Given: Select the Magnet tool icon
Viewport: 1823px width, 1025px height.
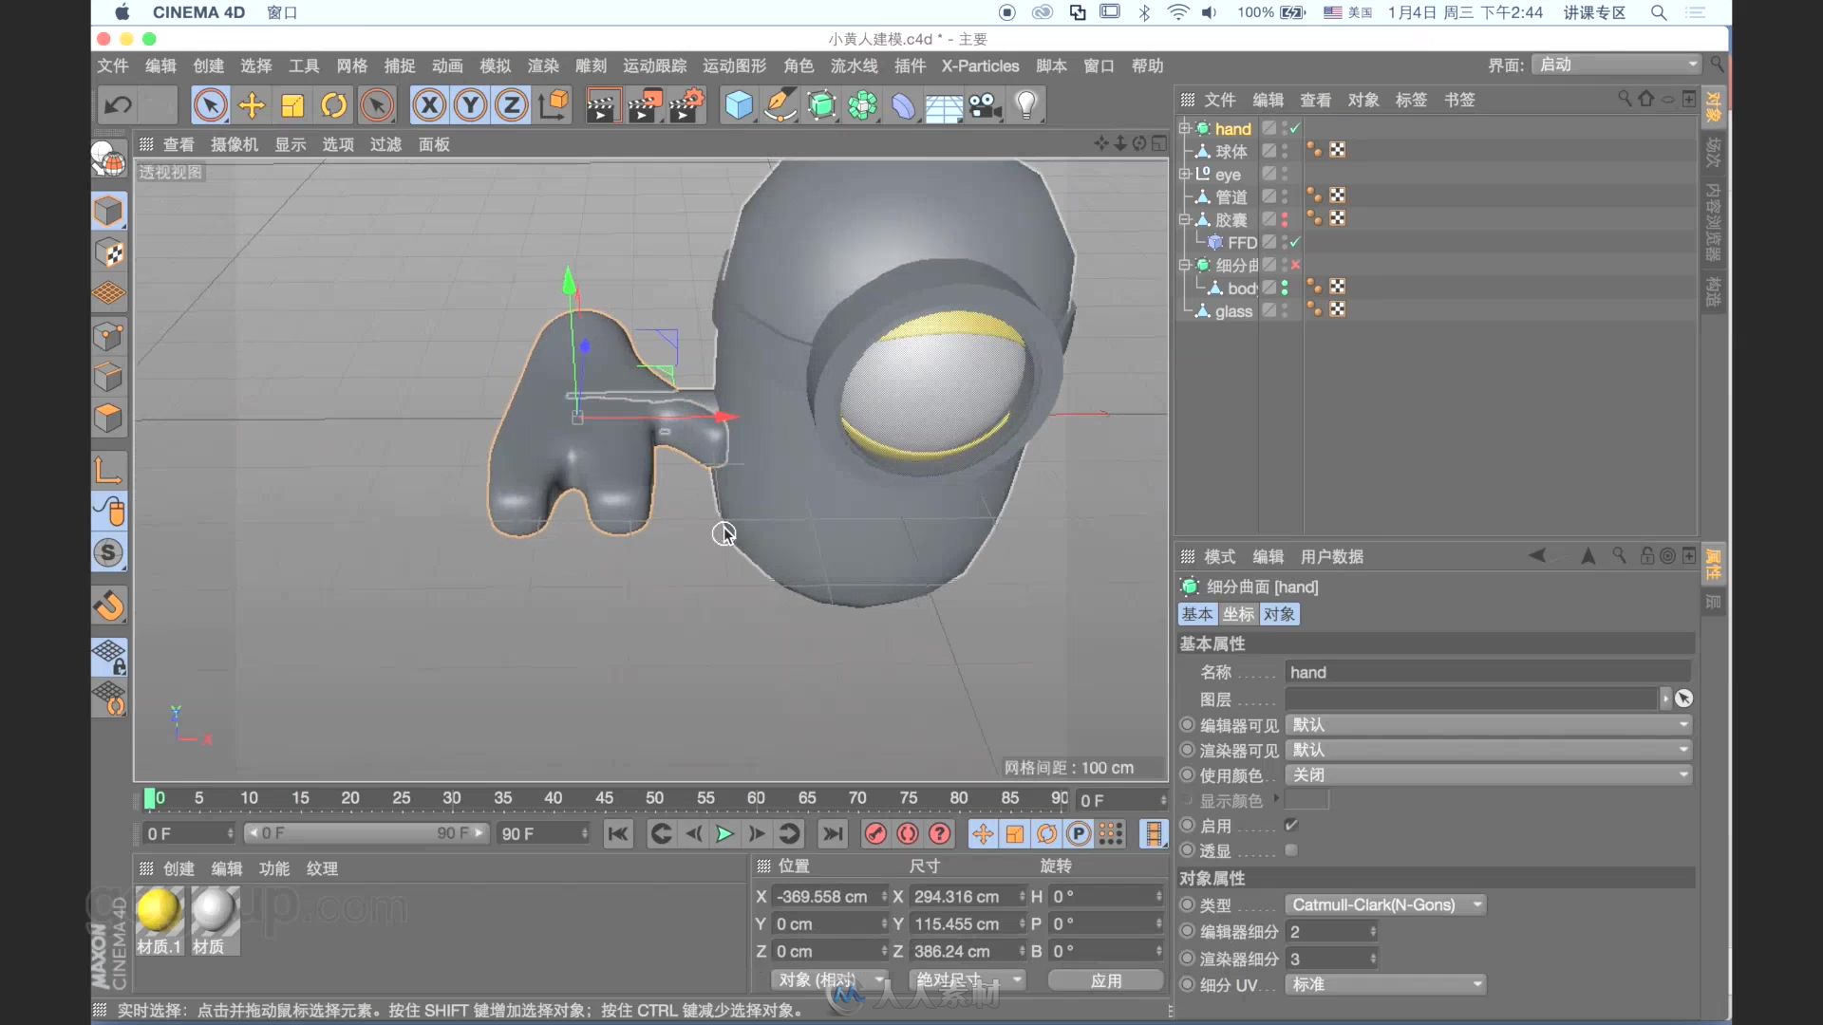Looking at the screenshot, I should 110,606.
